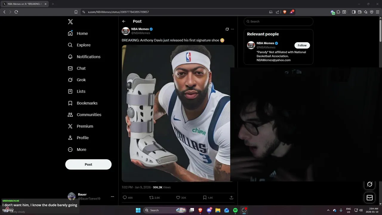The image size is (382, 215).
Task: Click the 7:02 PM Jan 9, 2026 timestamp
Action: coord(136,187)
